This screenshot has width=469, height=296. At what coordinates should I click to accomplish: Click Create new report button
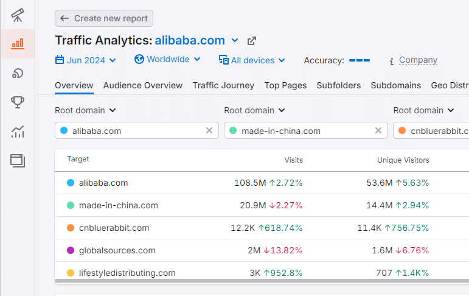[x=104, y=18]
